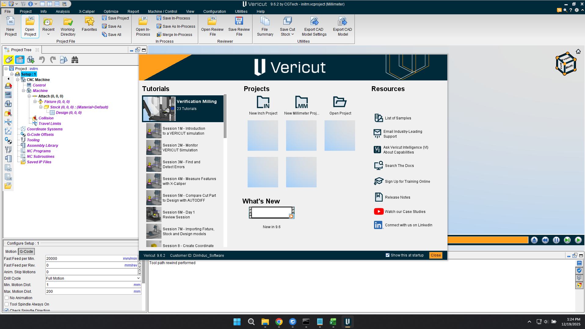Viewport: 585px width, 329px height.
Task: Click the New Project ribbon icon
Action: [10, 26]
